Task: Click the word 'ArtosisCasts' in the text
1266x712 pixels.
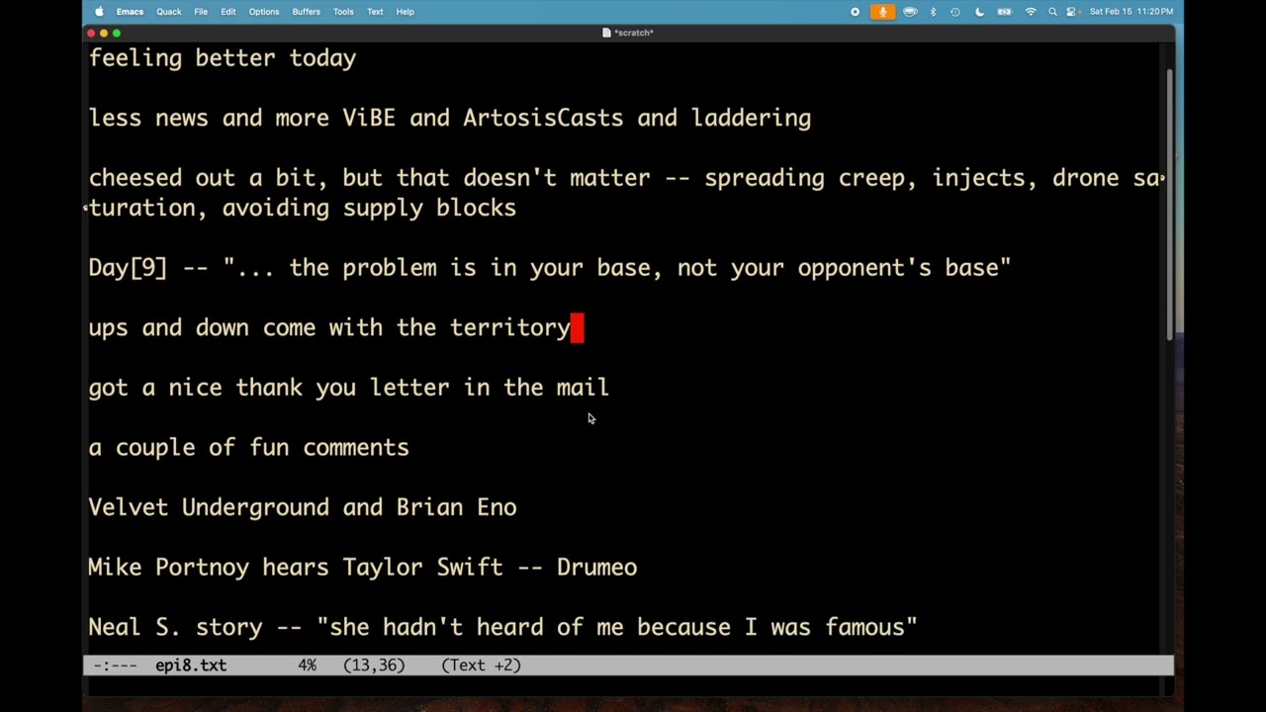Action: point(543,119)
